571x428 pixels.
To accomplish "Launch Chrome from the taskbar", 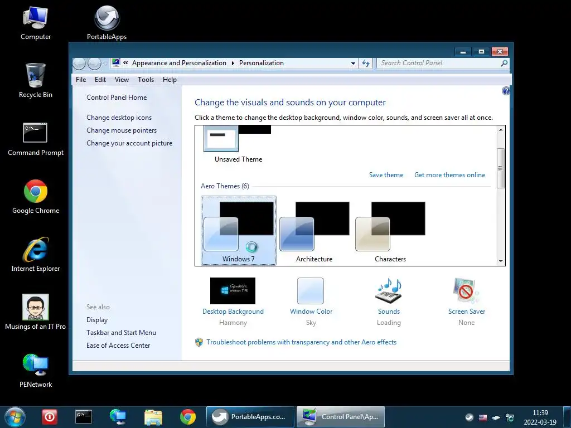I will (188, 417).
